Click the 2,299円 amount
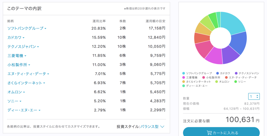Screen dimensions: 267x136 pos(158,110)
